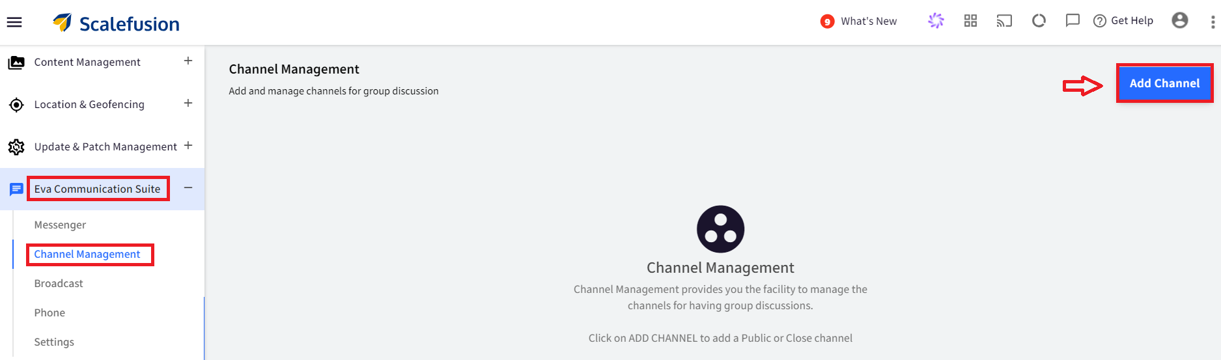The image size is (1221, 360).
Task: Open Settings submenu item
Action: point(54,342)
